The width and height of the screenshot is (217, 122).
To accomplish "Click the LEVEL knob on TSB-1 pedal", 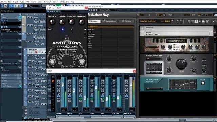I will point(72,22).
